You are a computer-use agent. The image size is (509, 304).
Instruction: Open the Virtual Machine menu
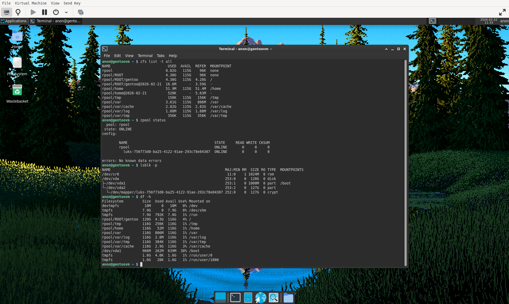[x=30, y=3]
